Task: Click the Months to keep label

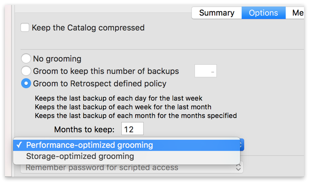Action: tap(84, 129)
